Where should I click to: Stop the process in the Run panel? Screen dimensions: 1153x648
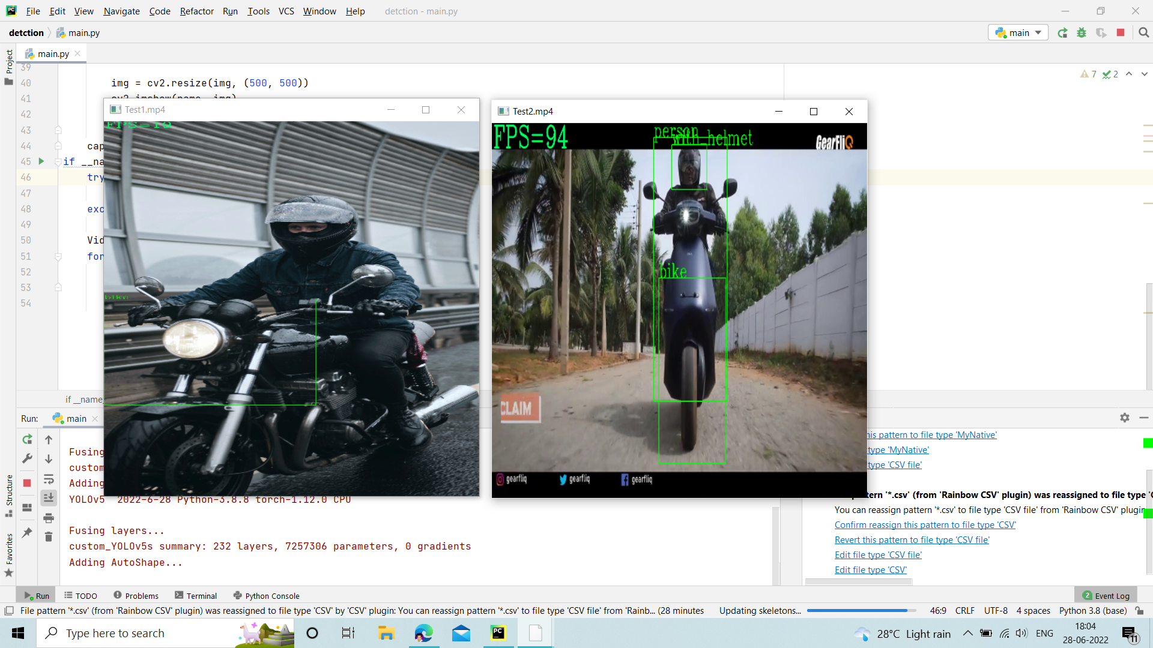(27, 483)
